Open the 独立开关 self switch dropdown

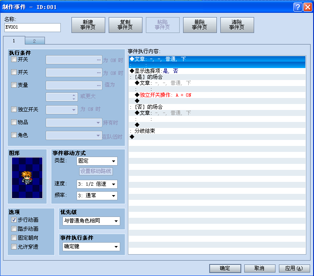62,110
